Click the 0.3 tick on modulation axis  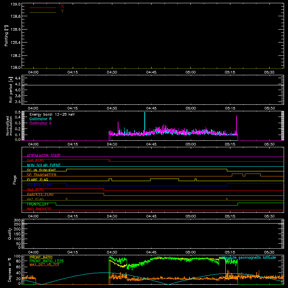click(x=18, y=123)
